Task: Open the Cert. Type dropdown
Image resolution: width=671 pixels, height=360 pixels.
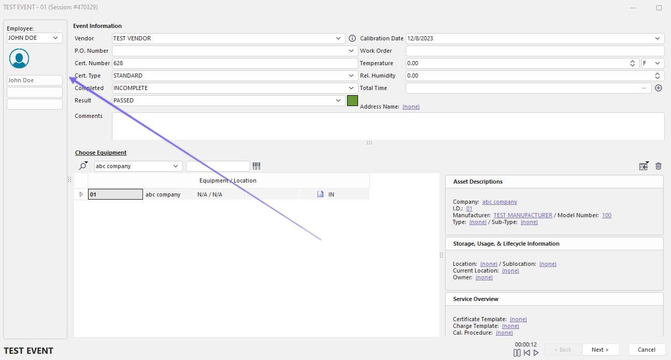Action: [351, 76]
